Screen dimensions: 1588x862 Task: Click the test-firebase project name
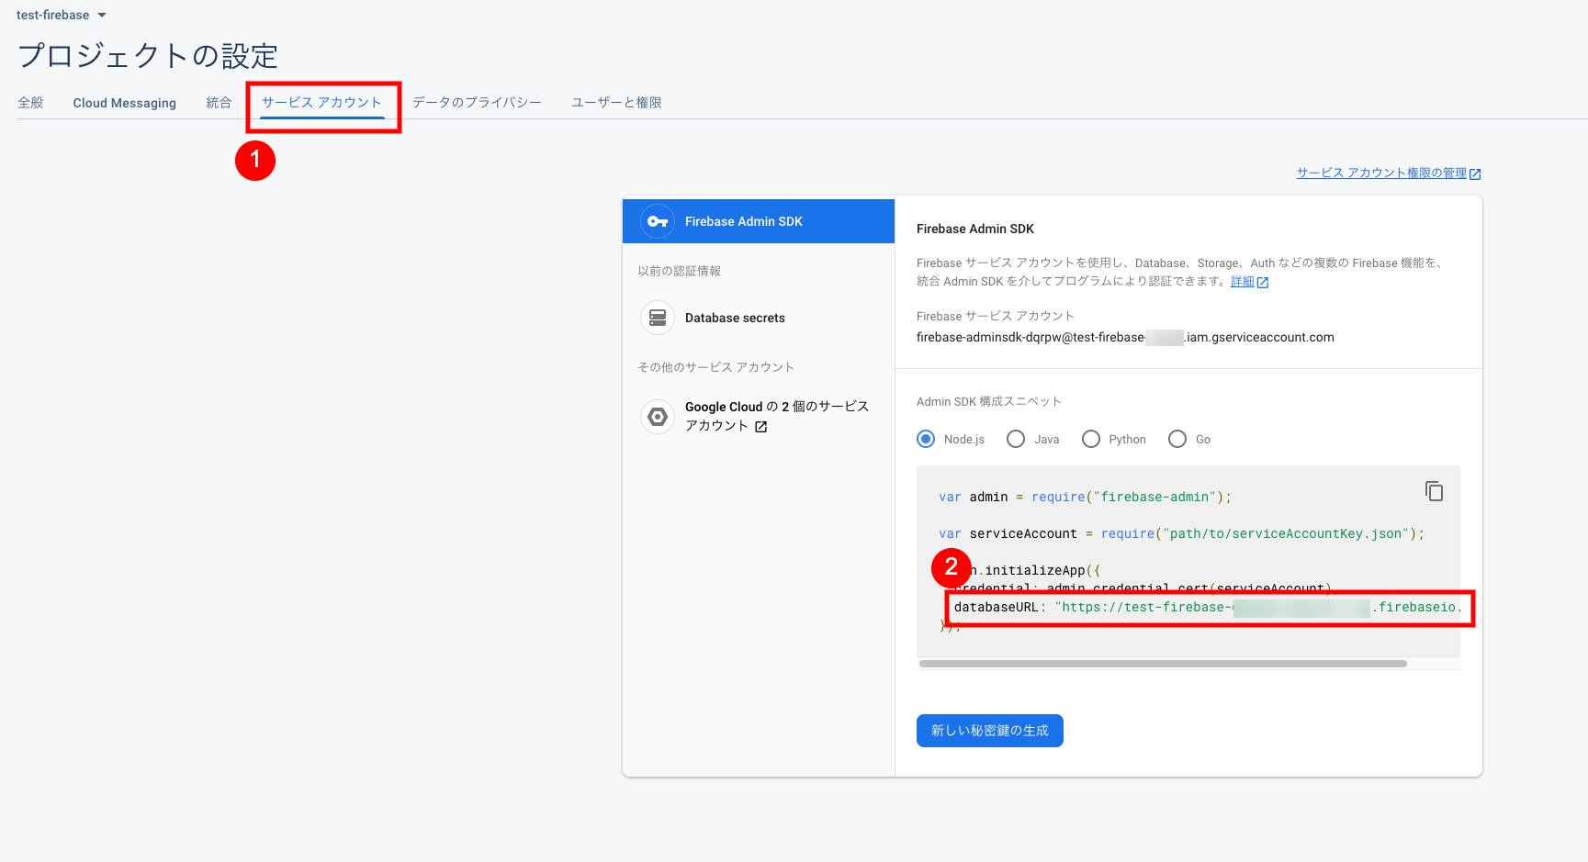[x=53, y=16]
